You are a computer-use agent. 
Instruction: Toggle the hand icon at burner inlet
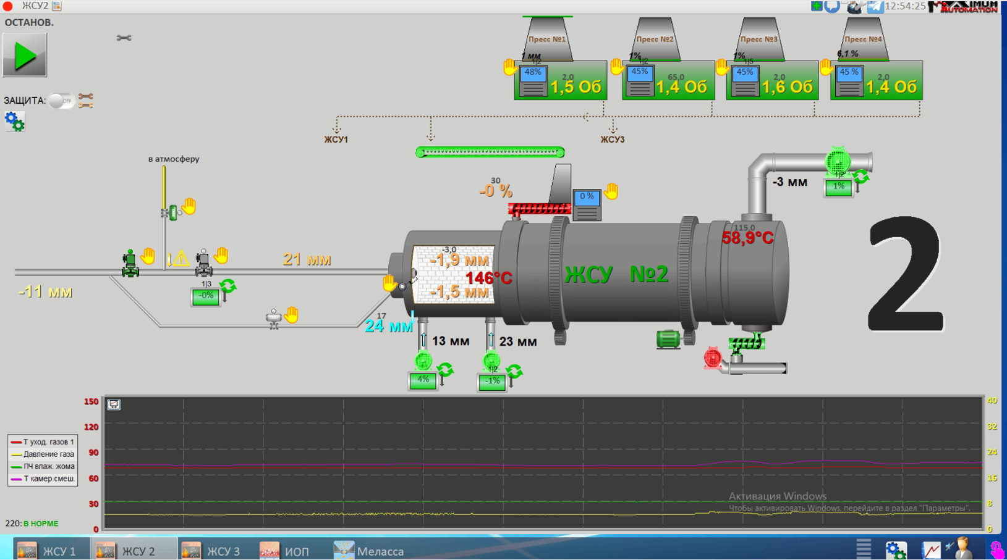389,283
